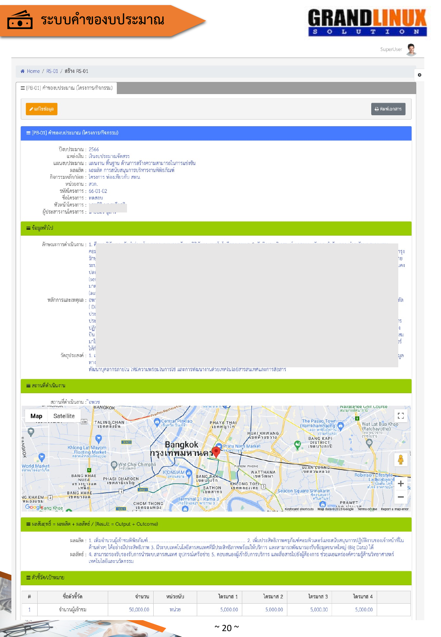Screen dimensions: 441x637
Task: Click the Central Pinklao map marker
Action: coord(157,422)
